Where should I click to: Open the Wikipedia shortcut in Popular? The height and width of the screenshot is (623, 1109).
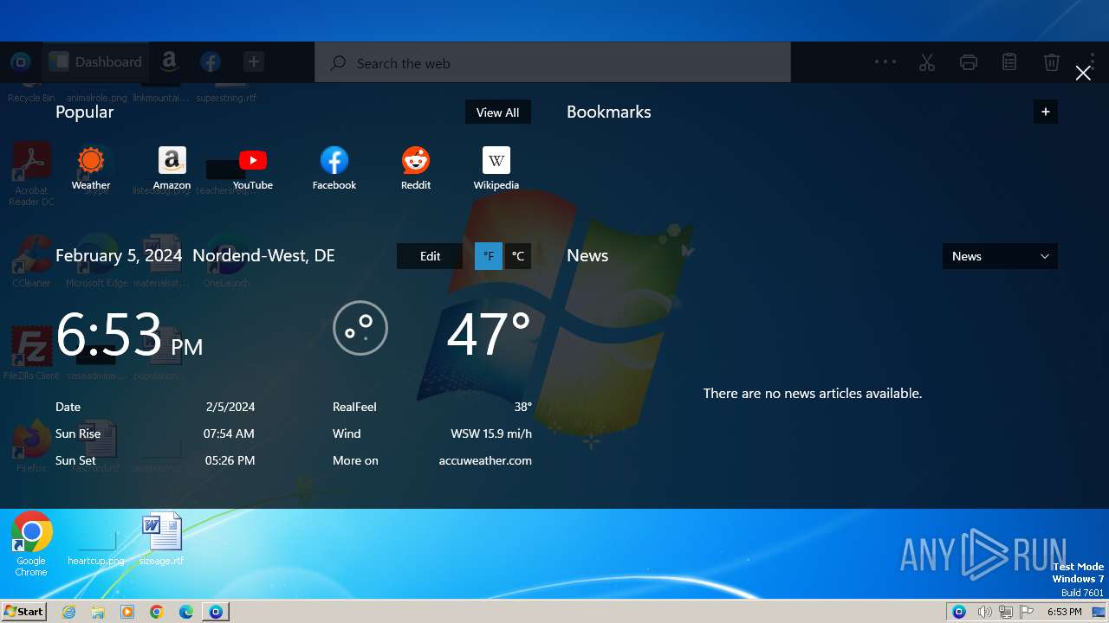(496, 169)
